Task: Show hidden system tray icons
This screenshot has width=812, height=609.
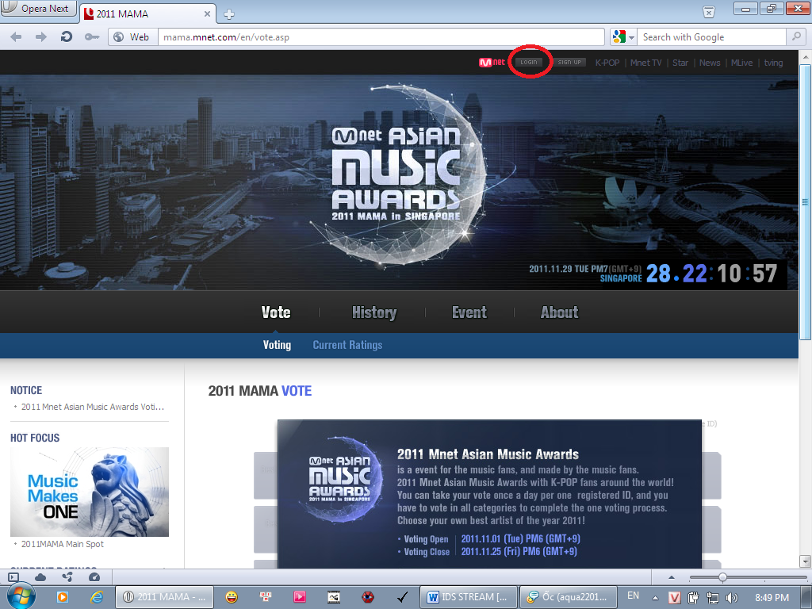Action: tap(654, 598)
